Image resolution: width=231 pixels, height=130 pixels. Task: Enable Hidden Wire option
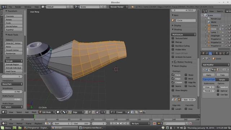coord(173,49)
